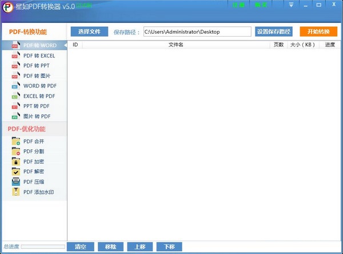Select PDF 转 WORD conversion mode
343x254 pixels.
(x=34, y=45)
